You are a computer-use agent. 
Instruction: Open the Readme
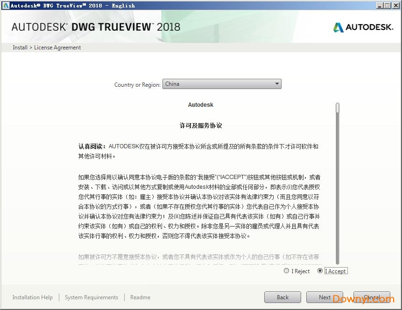(x=140, y=297)
